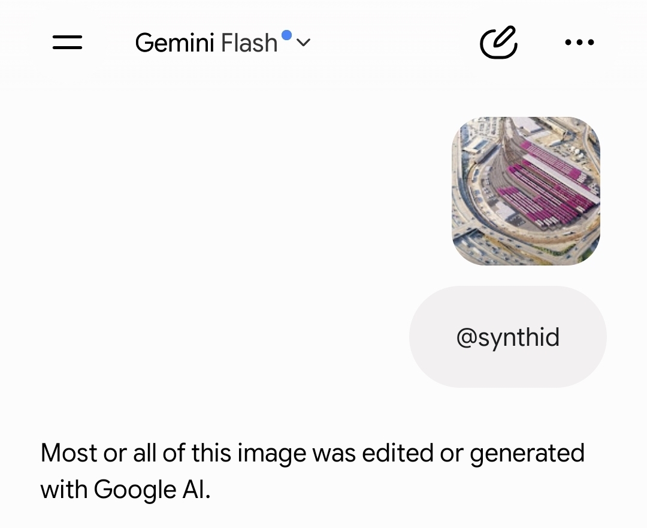Click the "@synthid" mention text
The height and width of the screenshot is (528, 647).
coord(508,337)
